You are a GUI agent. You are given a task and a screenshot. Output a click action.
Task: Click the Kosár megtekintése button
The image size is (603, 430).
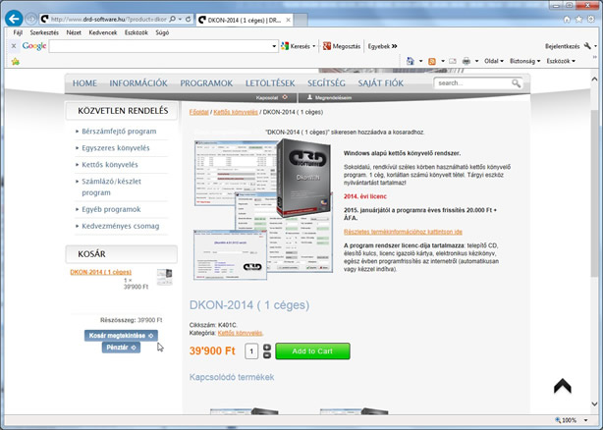pos(121,336)
